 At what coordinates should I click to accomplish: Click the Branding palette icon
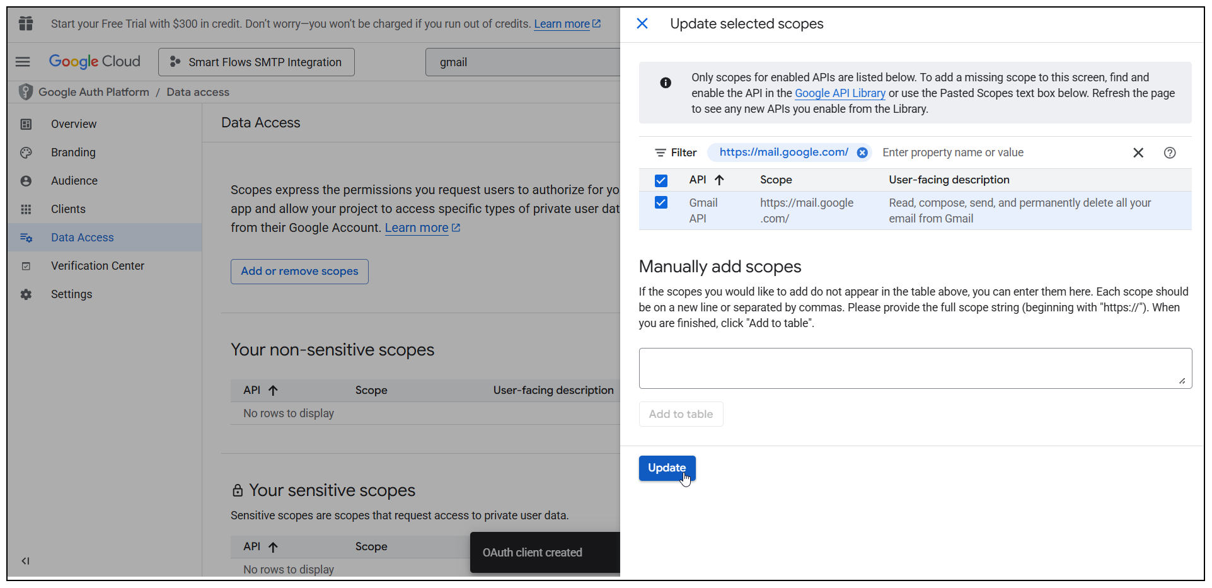coord(26,153)
